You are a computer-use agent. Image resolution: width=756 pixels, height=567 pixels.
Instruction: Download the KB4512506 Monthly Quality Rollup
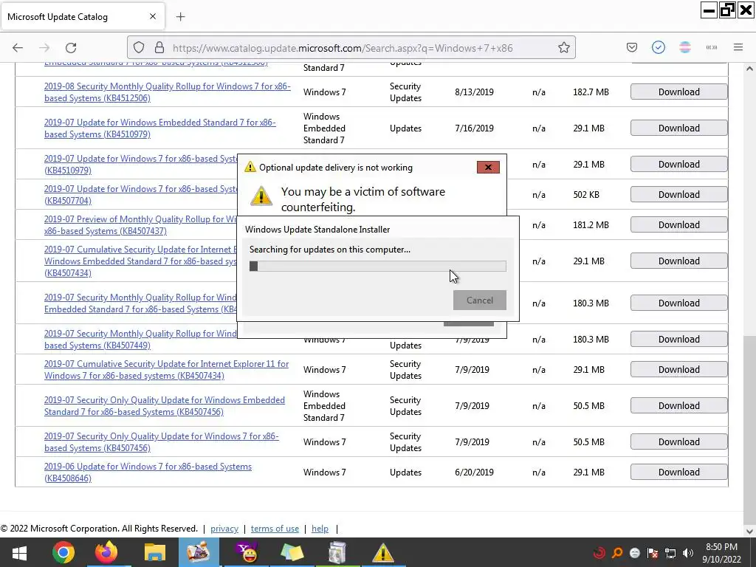tap(679, 92)
